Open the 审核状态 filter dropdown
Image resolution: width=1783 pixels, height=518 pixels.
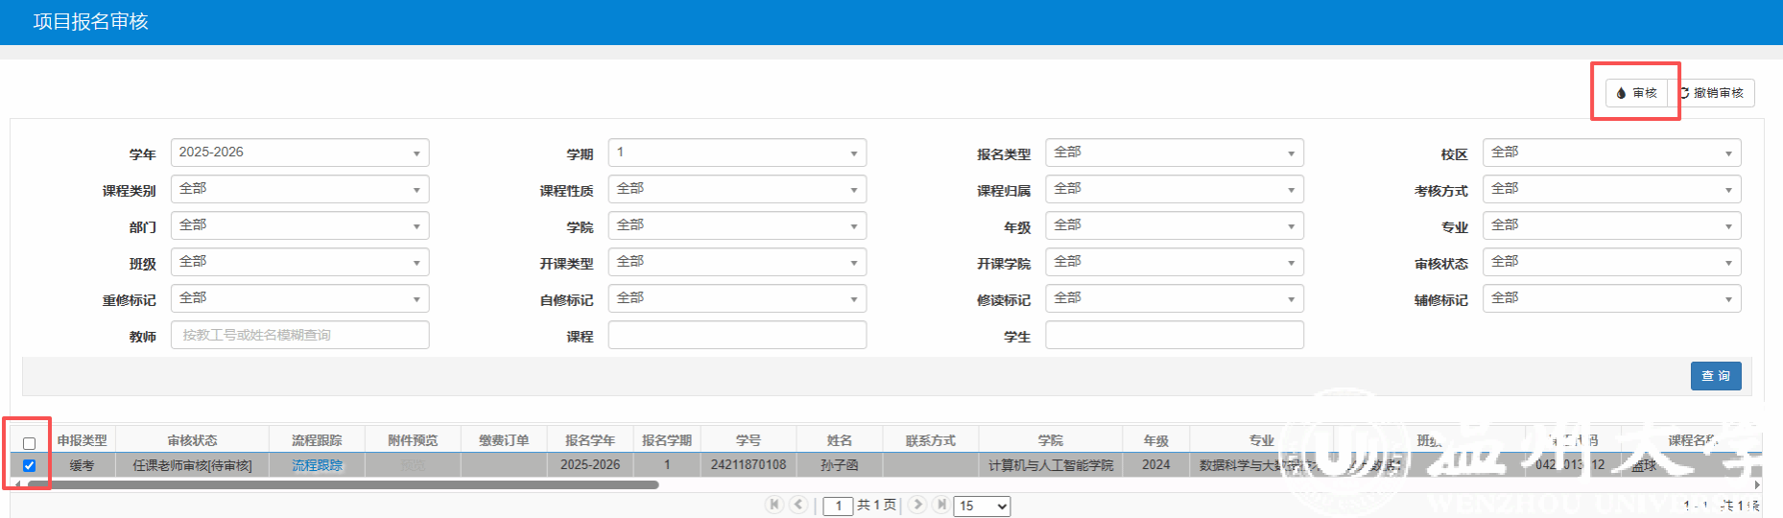click(x=1610, y=262)
